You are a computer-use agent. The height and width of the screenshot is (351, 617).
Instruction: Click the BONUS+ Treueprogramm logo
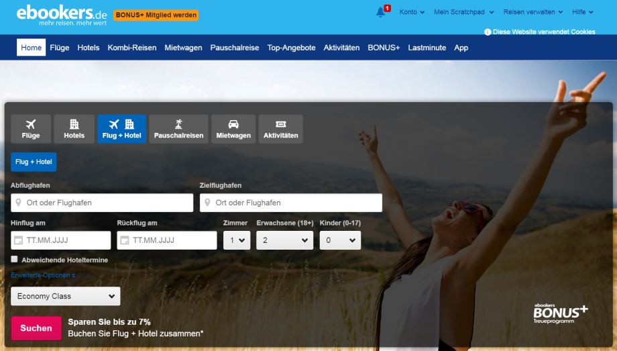[x=561, y=313]
